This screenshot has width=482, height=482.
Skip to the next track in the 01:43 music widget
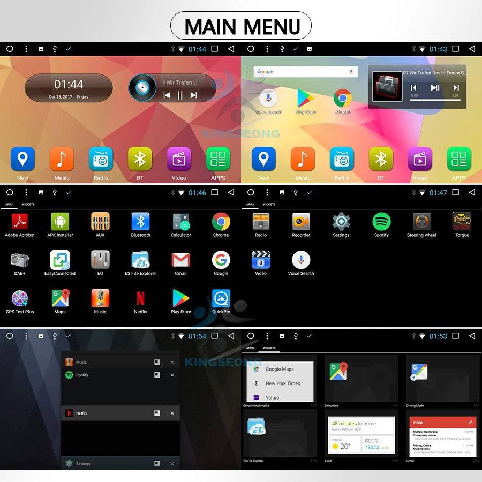[x=456, y=88]
